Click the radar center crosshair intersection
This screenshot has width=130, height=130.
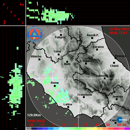(79, 78)
